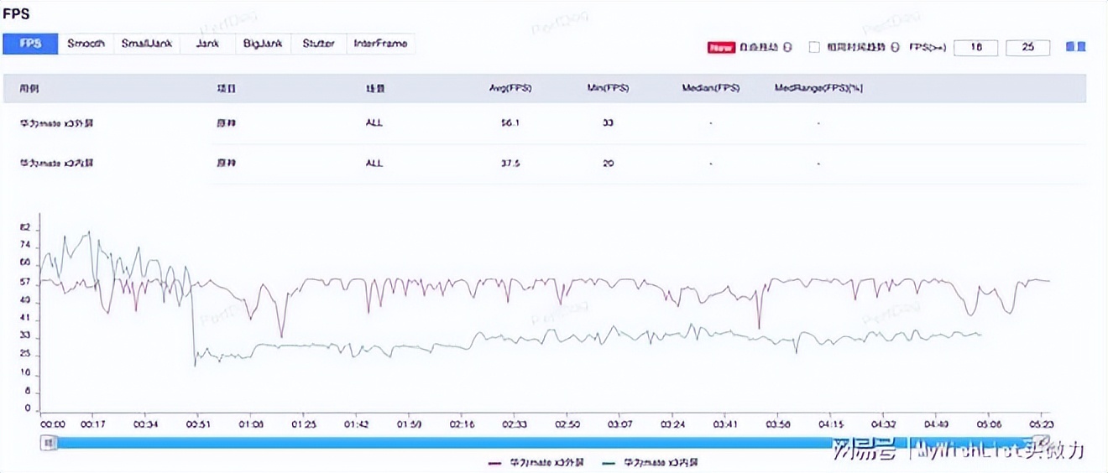
Task: Switch to the Smooth tab
Action: coord(86,44)
